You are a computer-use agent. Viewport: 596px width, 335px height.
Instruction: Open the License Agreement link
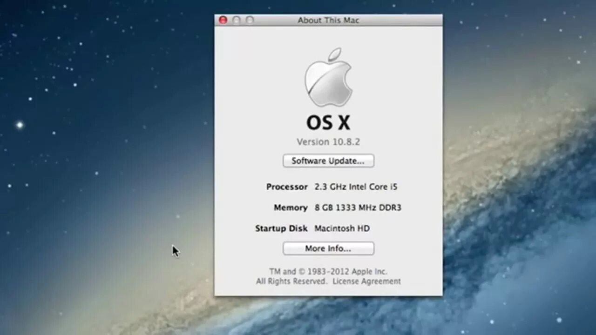point(366,281)
